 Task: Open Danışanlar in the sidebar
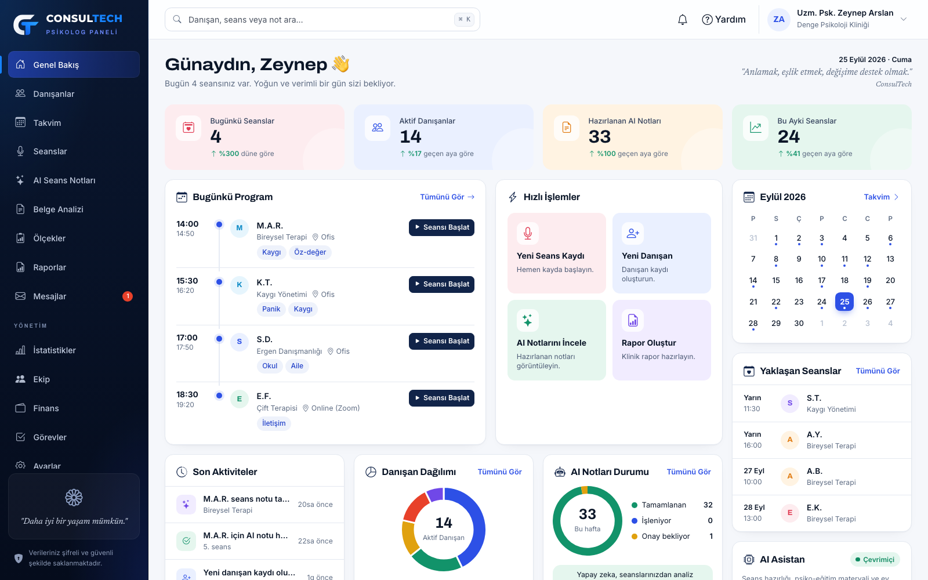[x=74, y=94]
